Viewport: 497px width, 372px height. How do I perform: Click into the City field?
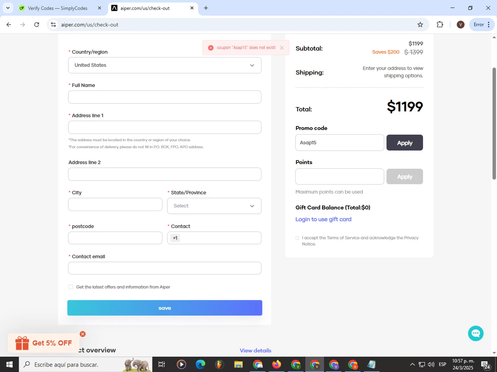[x=115, y=204]
